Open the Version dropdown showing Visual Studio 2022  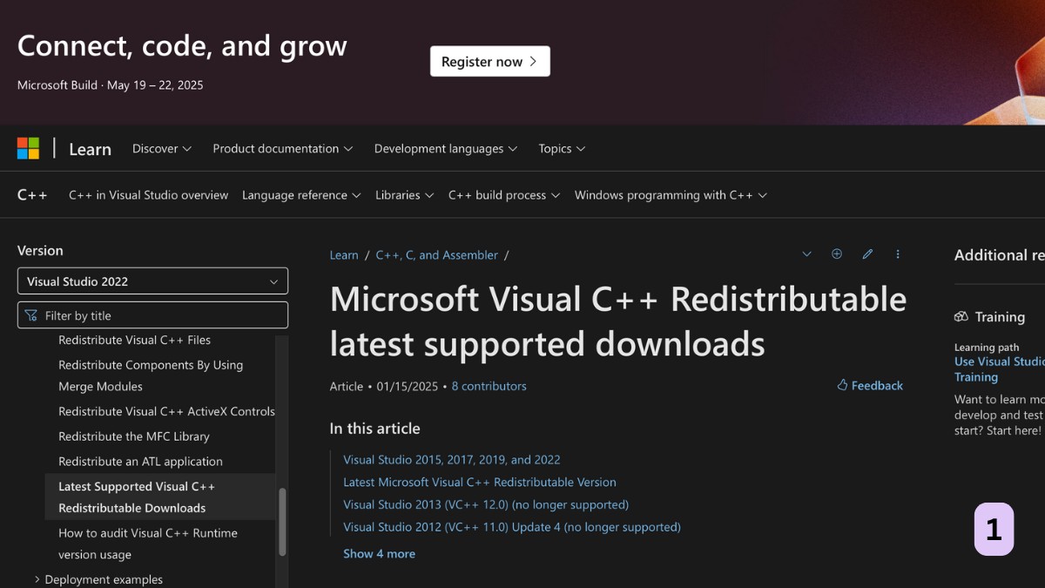pos(152,280)
